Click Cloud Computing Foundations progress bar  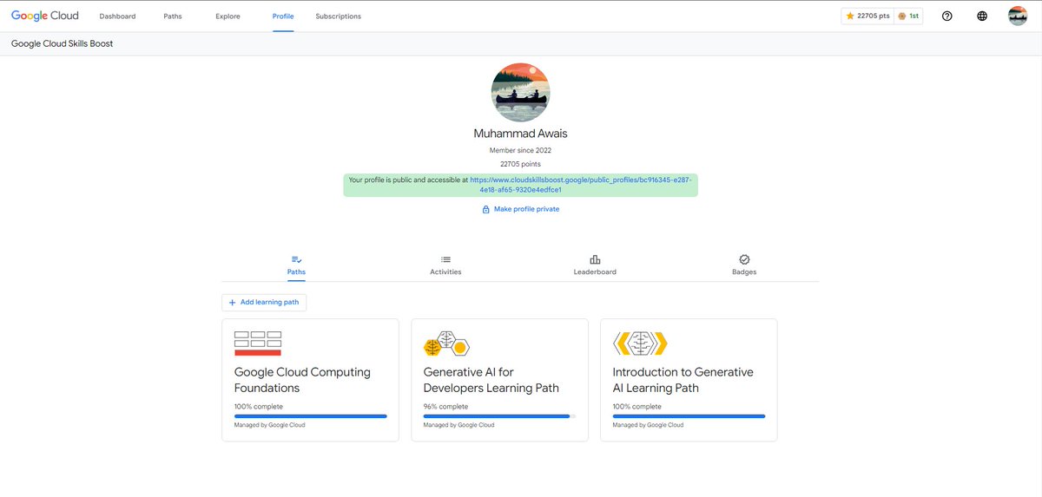point(311,416)
